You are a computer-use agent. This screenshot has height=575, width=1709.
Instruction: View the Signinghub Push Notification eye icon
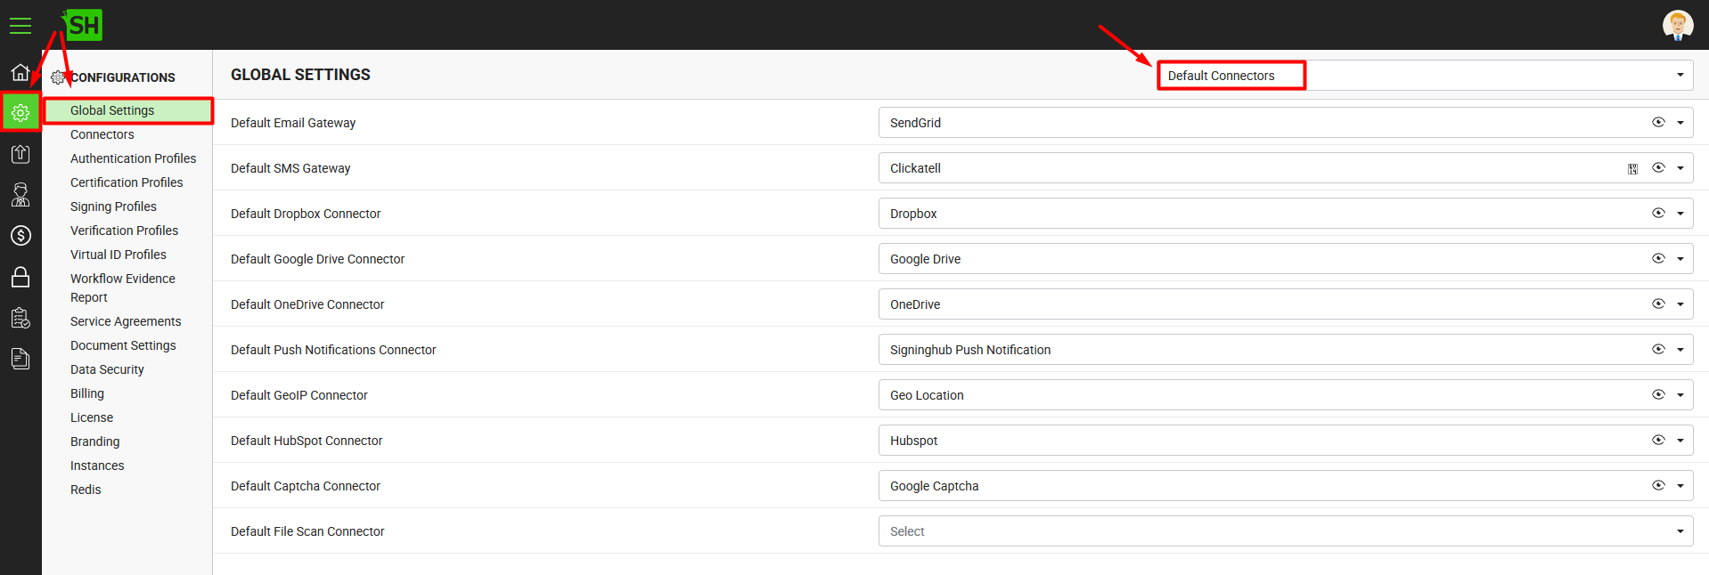[1658, 350]
